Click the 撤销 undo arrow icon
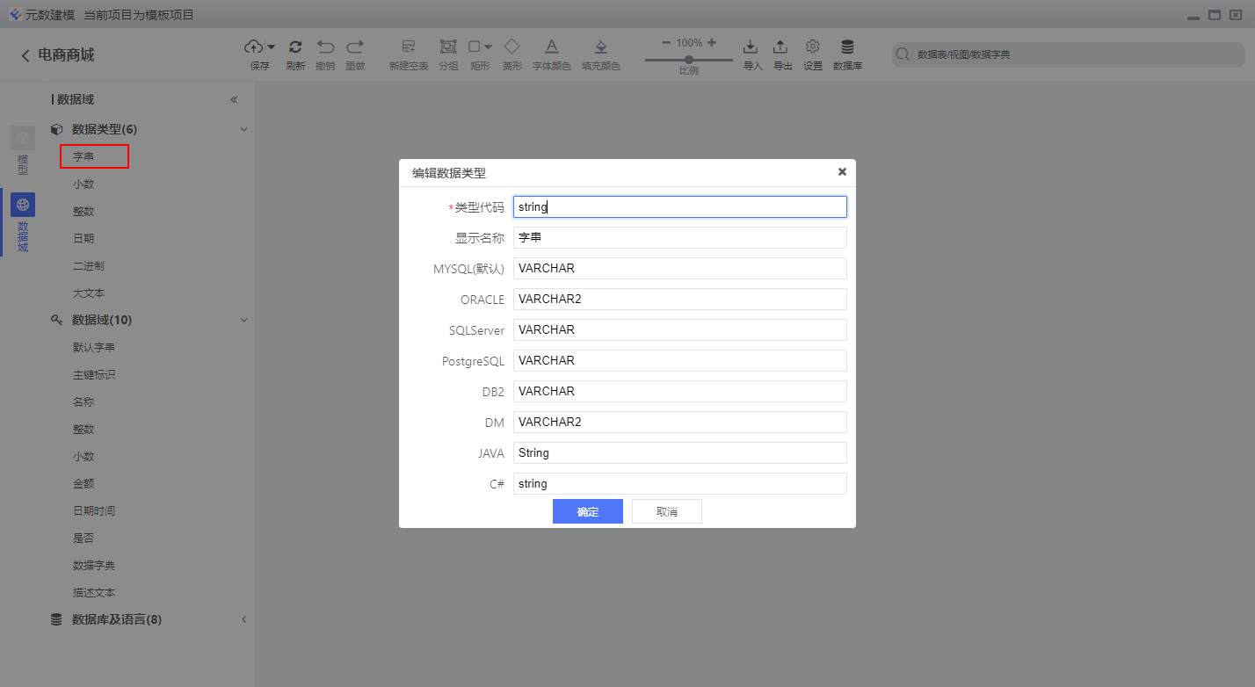The height and width of the screenshot is (687, 1255). 325,47
